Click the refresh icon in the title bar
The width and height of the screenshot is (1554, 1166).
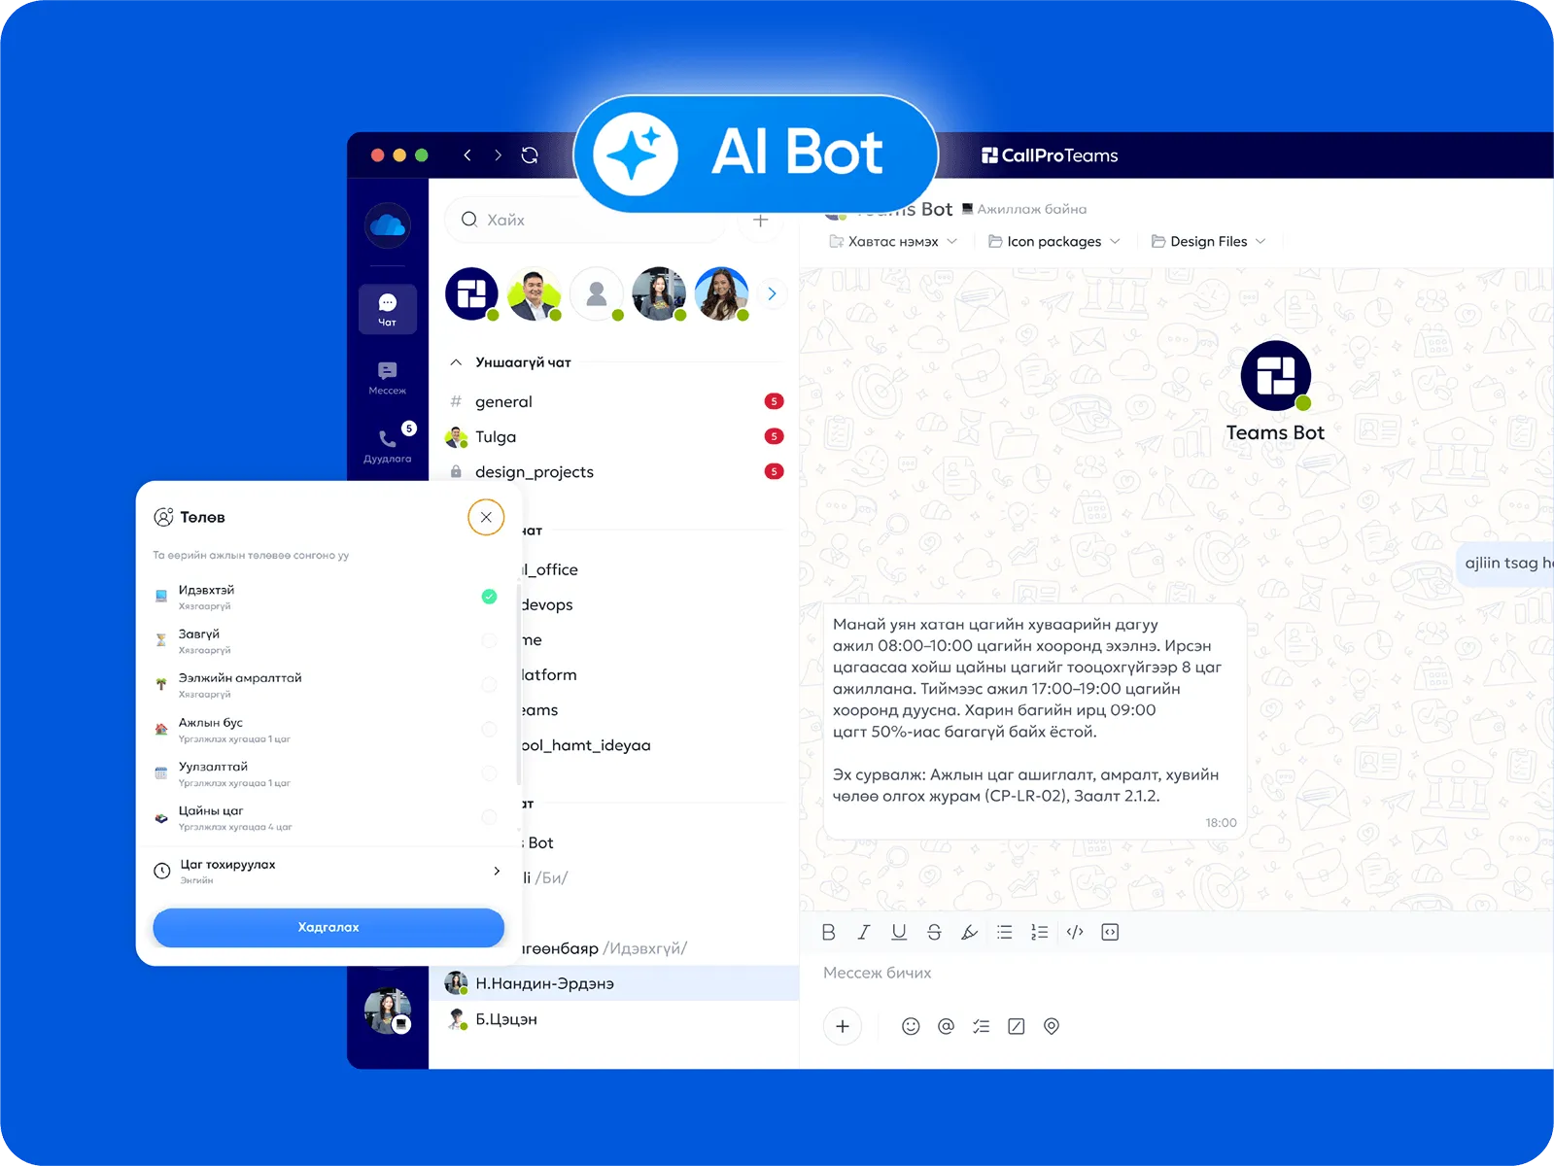tap(530, 155)
